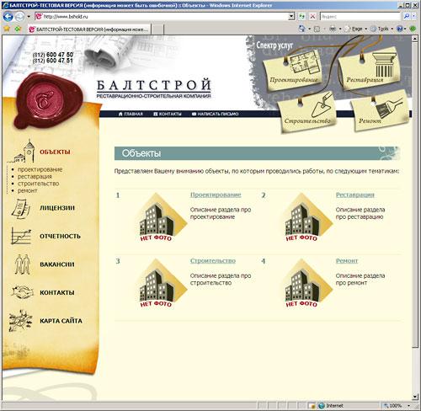Image resolution: width=421 pixels, height=411 pixels.
Task: Select реставрация submenu under ОБЪЕКТЫ
Action: 35,177
